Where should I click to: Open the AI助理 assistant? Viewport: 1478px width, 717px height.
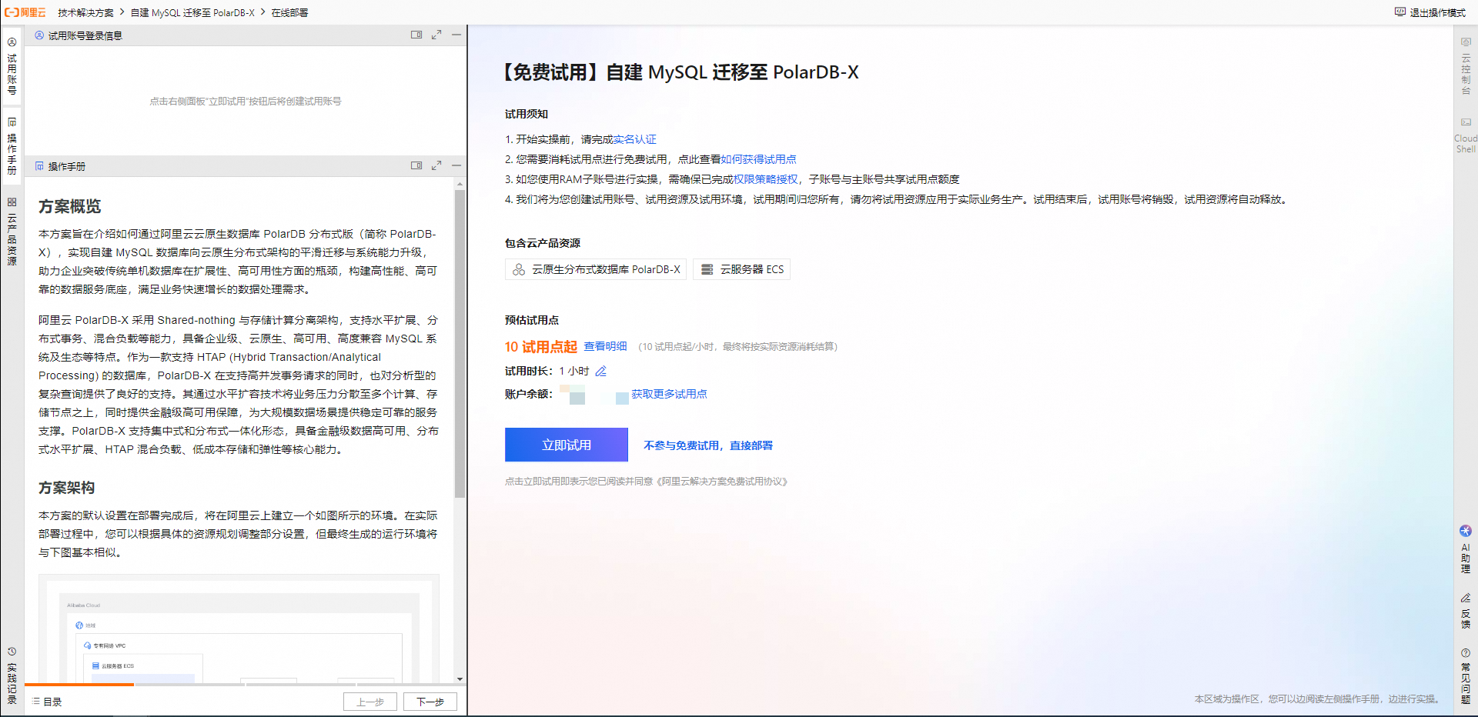pyautogui.click(x=1466, y=550)
